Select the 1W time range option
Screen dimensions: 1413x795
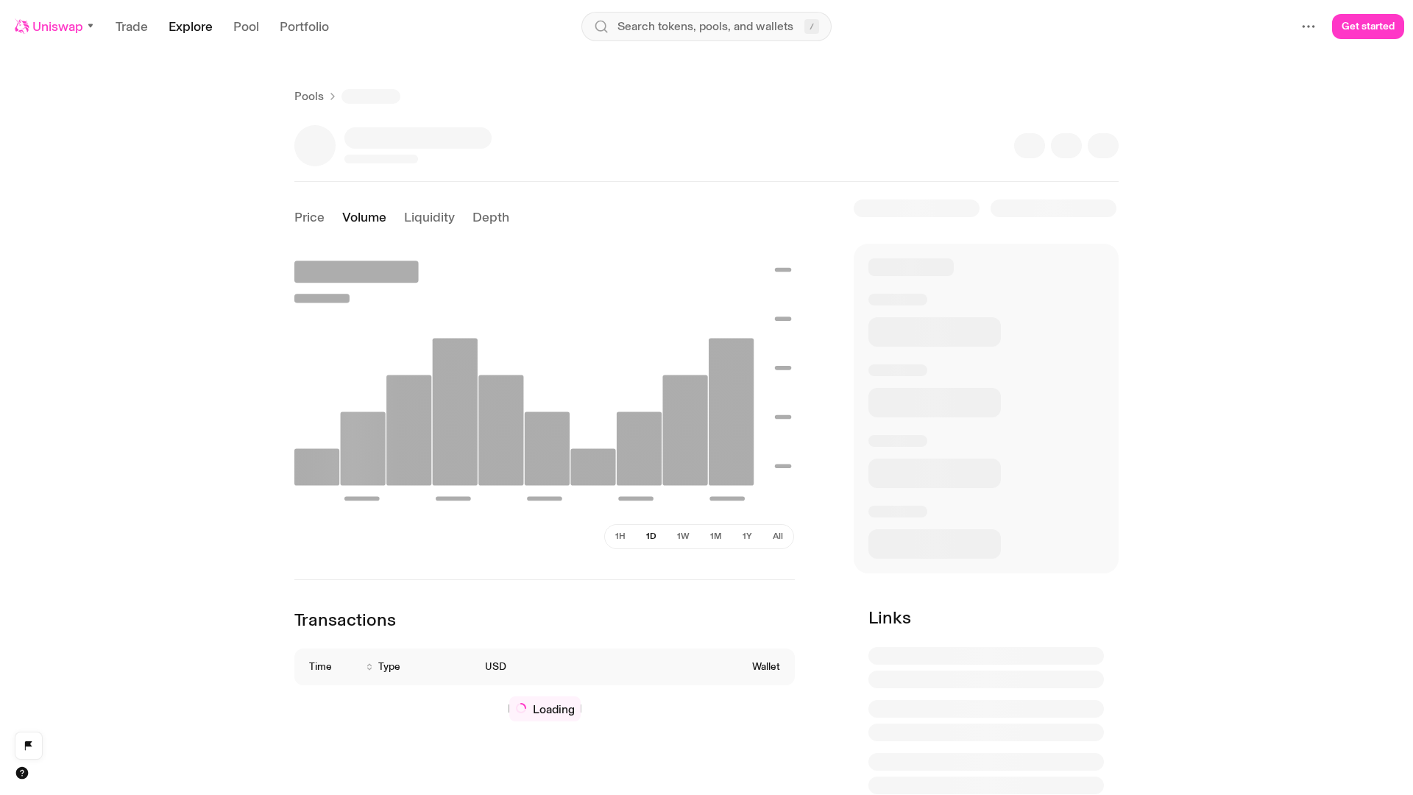[x=683, y=537]
